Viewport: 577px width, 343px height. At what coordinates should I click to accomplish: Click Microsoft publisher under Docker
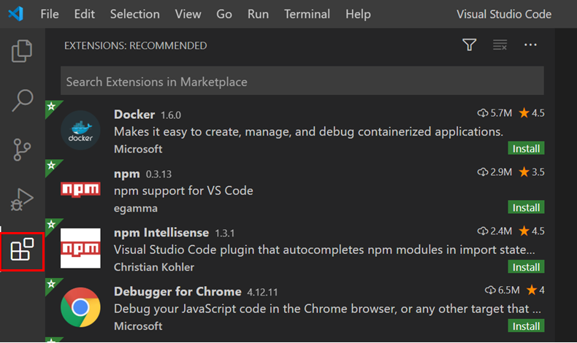[138, 149]
